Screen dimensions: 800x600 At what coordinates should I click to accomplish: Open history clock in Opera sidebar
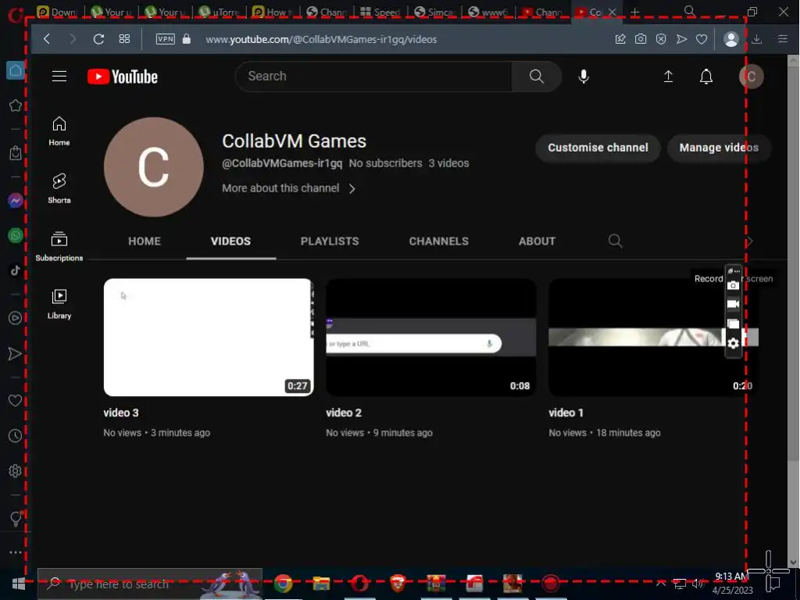pyautogui.click(x=16, y=436)
